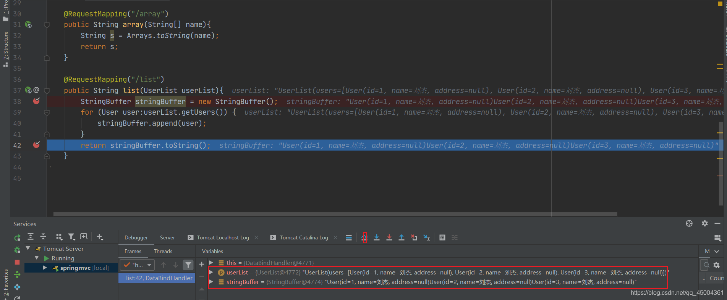Click the yellow inspection indicator in the editor corner
Image resolution: width=727 pixels, height=300 pixels.
pyautogui.click(x=721, y=4)
